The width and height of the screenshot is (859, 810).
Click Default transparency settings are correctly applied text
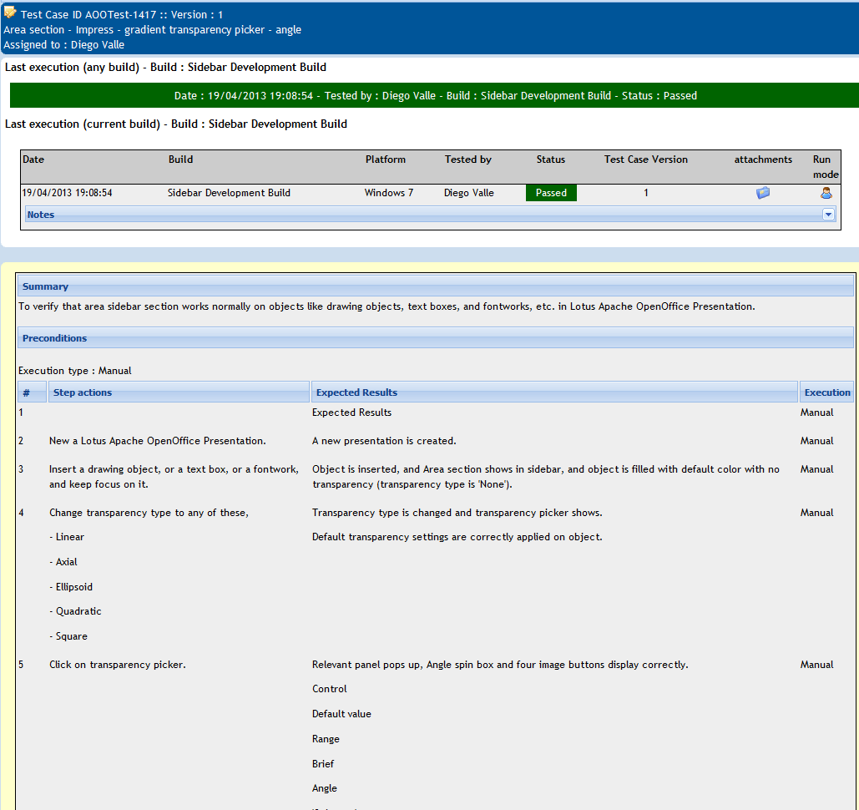(457, 537)
